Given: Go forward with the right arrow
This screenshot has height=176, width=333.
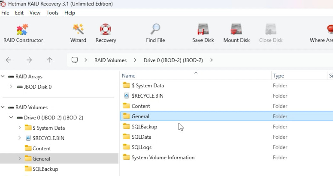Looking at the screenshot, I should [29, 60].
